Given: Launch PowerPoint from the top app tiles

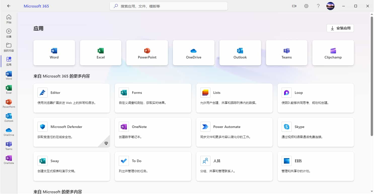Looking at the screenshot, I should [147, 53].
